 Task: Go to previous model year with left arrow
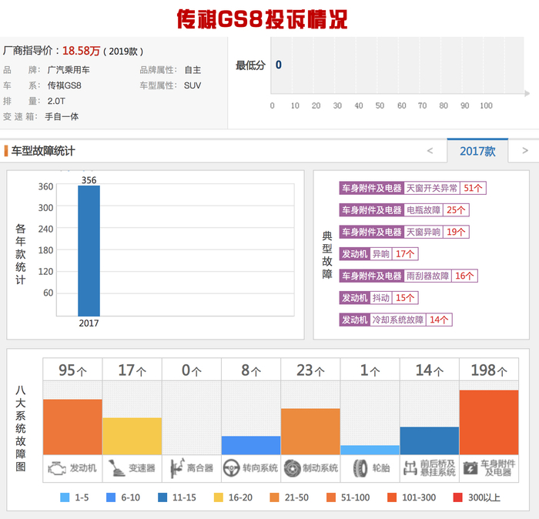[x=430, y=151]
